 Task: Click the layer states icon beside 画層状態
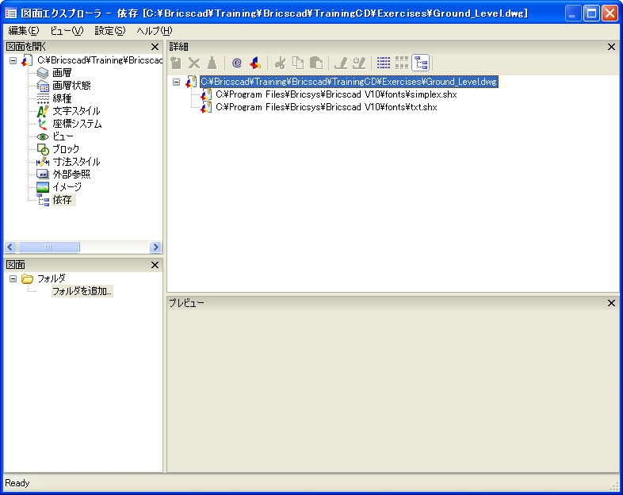pos(43,86)
